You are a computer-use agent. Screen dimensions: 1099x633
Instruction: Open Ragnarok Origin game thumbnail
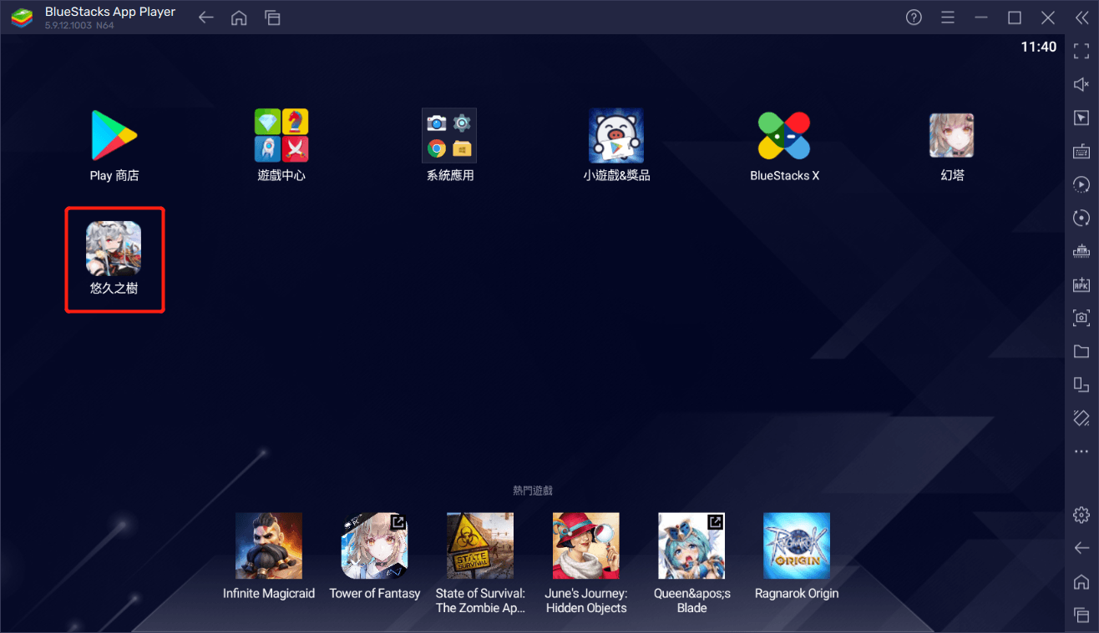click(797, 546)
